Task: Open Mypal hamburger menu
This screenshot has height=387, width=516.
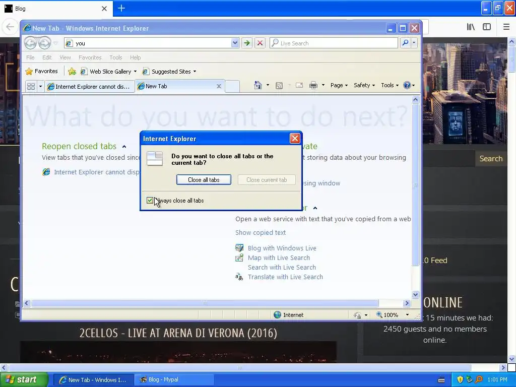Action: [x=506, y=27]
